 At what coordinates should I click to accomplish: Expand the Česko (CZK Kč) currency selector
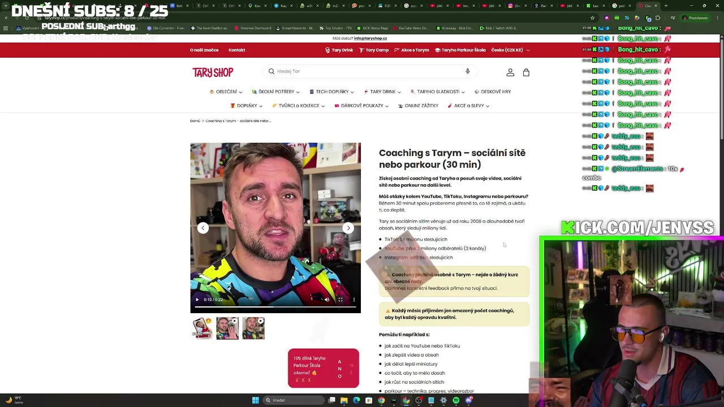(511, 50)
